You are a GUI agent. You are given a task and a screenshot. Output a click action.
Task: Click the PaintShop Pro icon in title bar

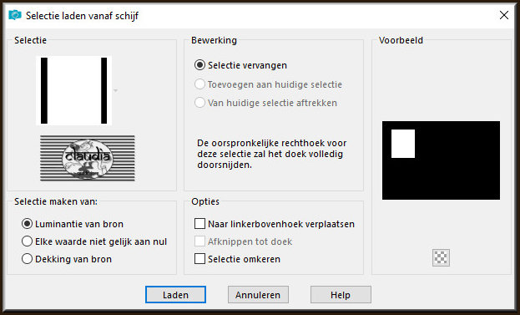(15, 15)
